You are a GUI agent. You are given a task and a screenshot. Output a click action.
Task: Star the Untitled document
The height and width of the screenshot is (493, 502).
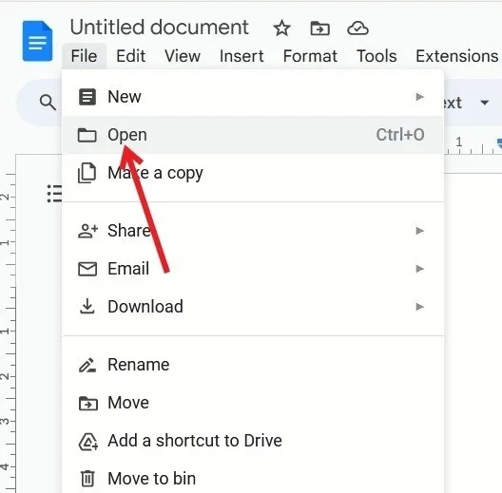pyautogui.click(x=281, y=28)
